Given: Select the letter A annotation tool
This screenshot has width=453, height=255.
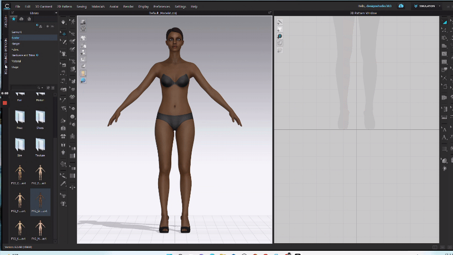Looking at the screenshot, I should point(445,138).
